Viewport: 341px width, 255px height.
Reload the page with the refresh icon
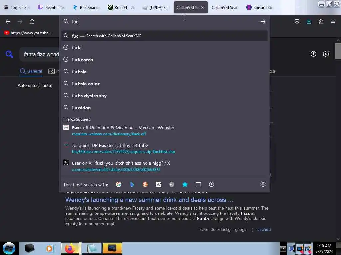[32, 22]
